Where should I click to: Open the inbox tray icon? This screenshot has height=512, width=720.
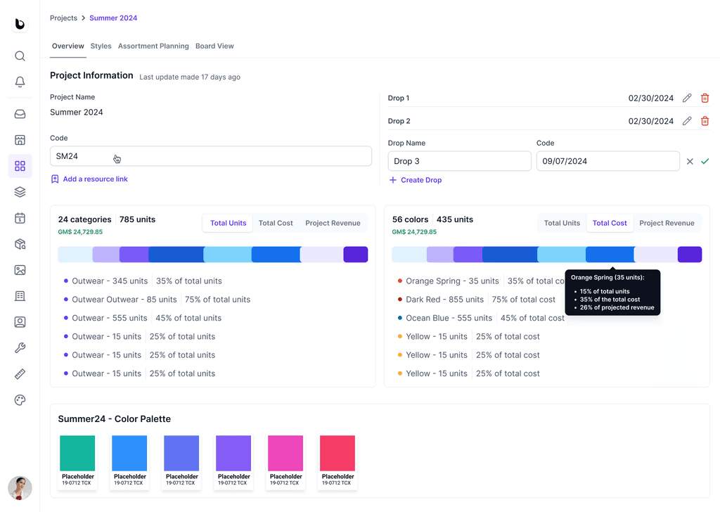tap(20, 114)
